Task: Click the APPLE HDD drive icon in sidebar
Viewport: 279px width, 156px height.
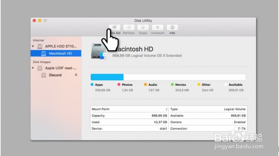Action: 40,47
